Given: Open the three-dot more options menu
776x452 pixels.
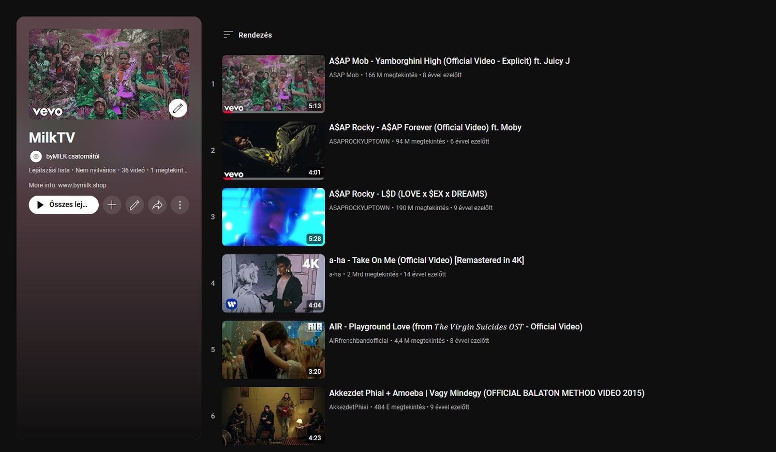Looking at the screenshot, I should click(180, 205).
